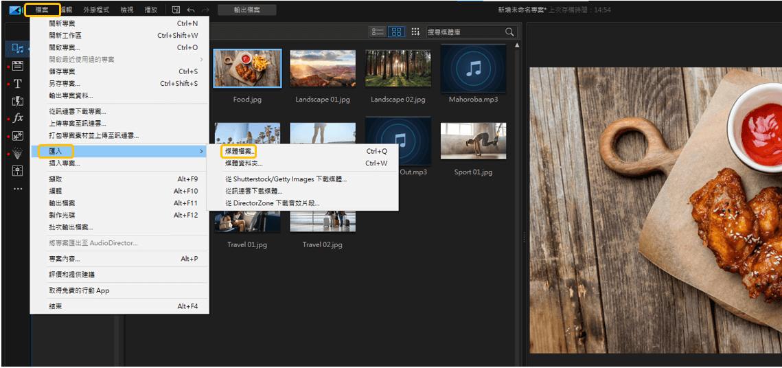Open the Particle Room icon
Viewport: 782px width, 368px height.
click(x=18, y=154)
